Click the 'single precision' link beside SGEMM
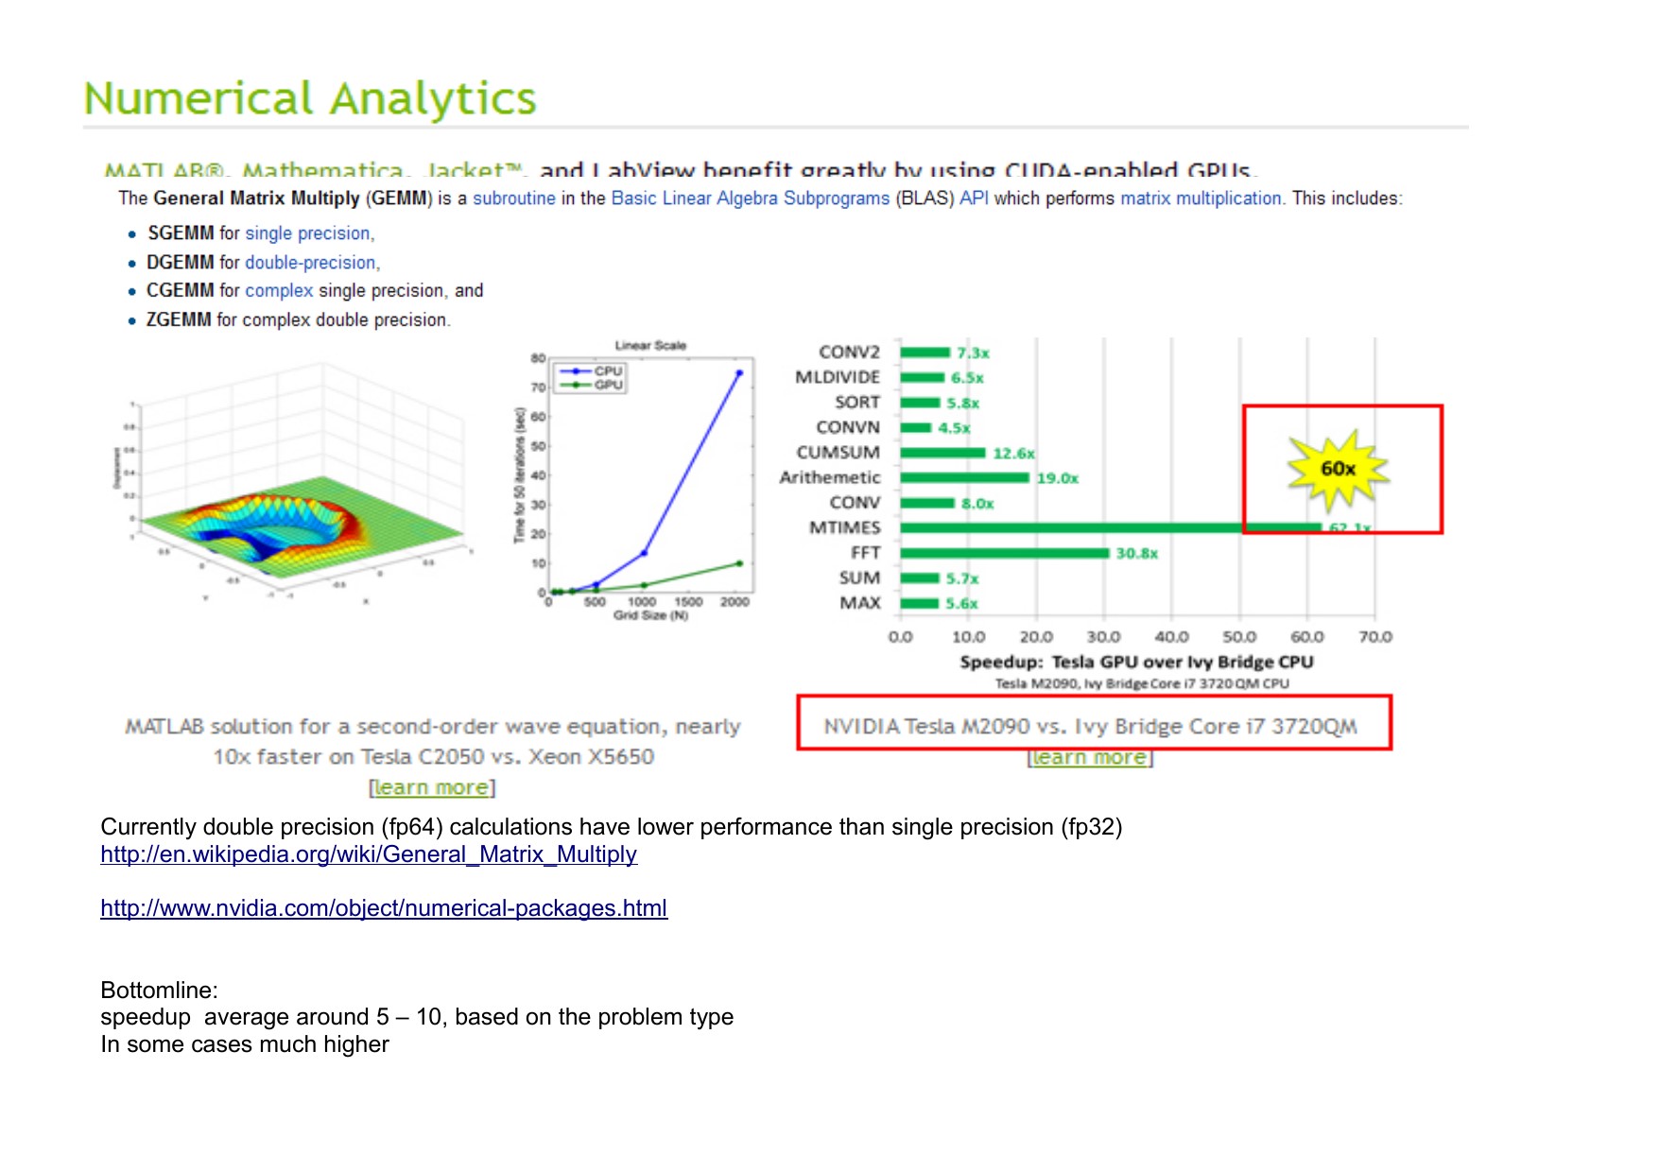 [x=307, y=233]
